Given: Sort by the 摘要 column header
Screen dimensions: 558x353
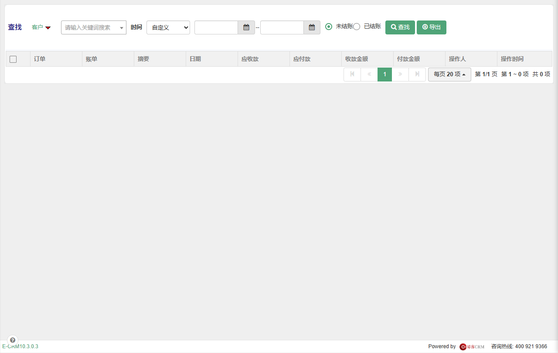Looking at the screenshot, I should pyautogui.click(x=160, y=59).
